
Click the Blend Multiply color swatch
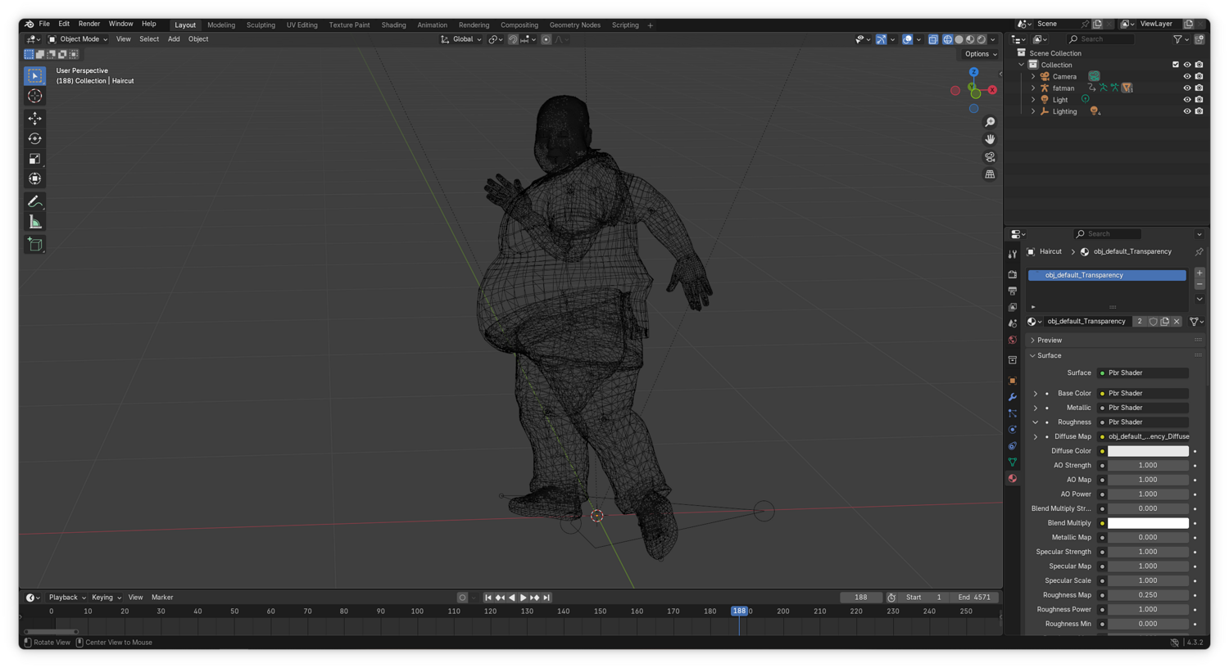pos(1148,523)
